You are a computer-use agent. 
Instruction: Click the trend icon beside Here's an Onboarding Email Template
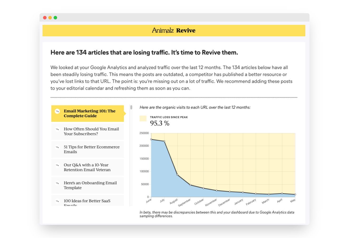pos(57,183)
